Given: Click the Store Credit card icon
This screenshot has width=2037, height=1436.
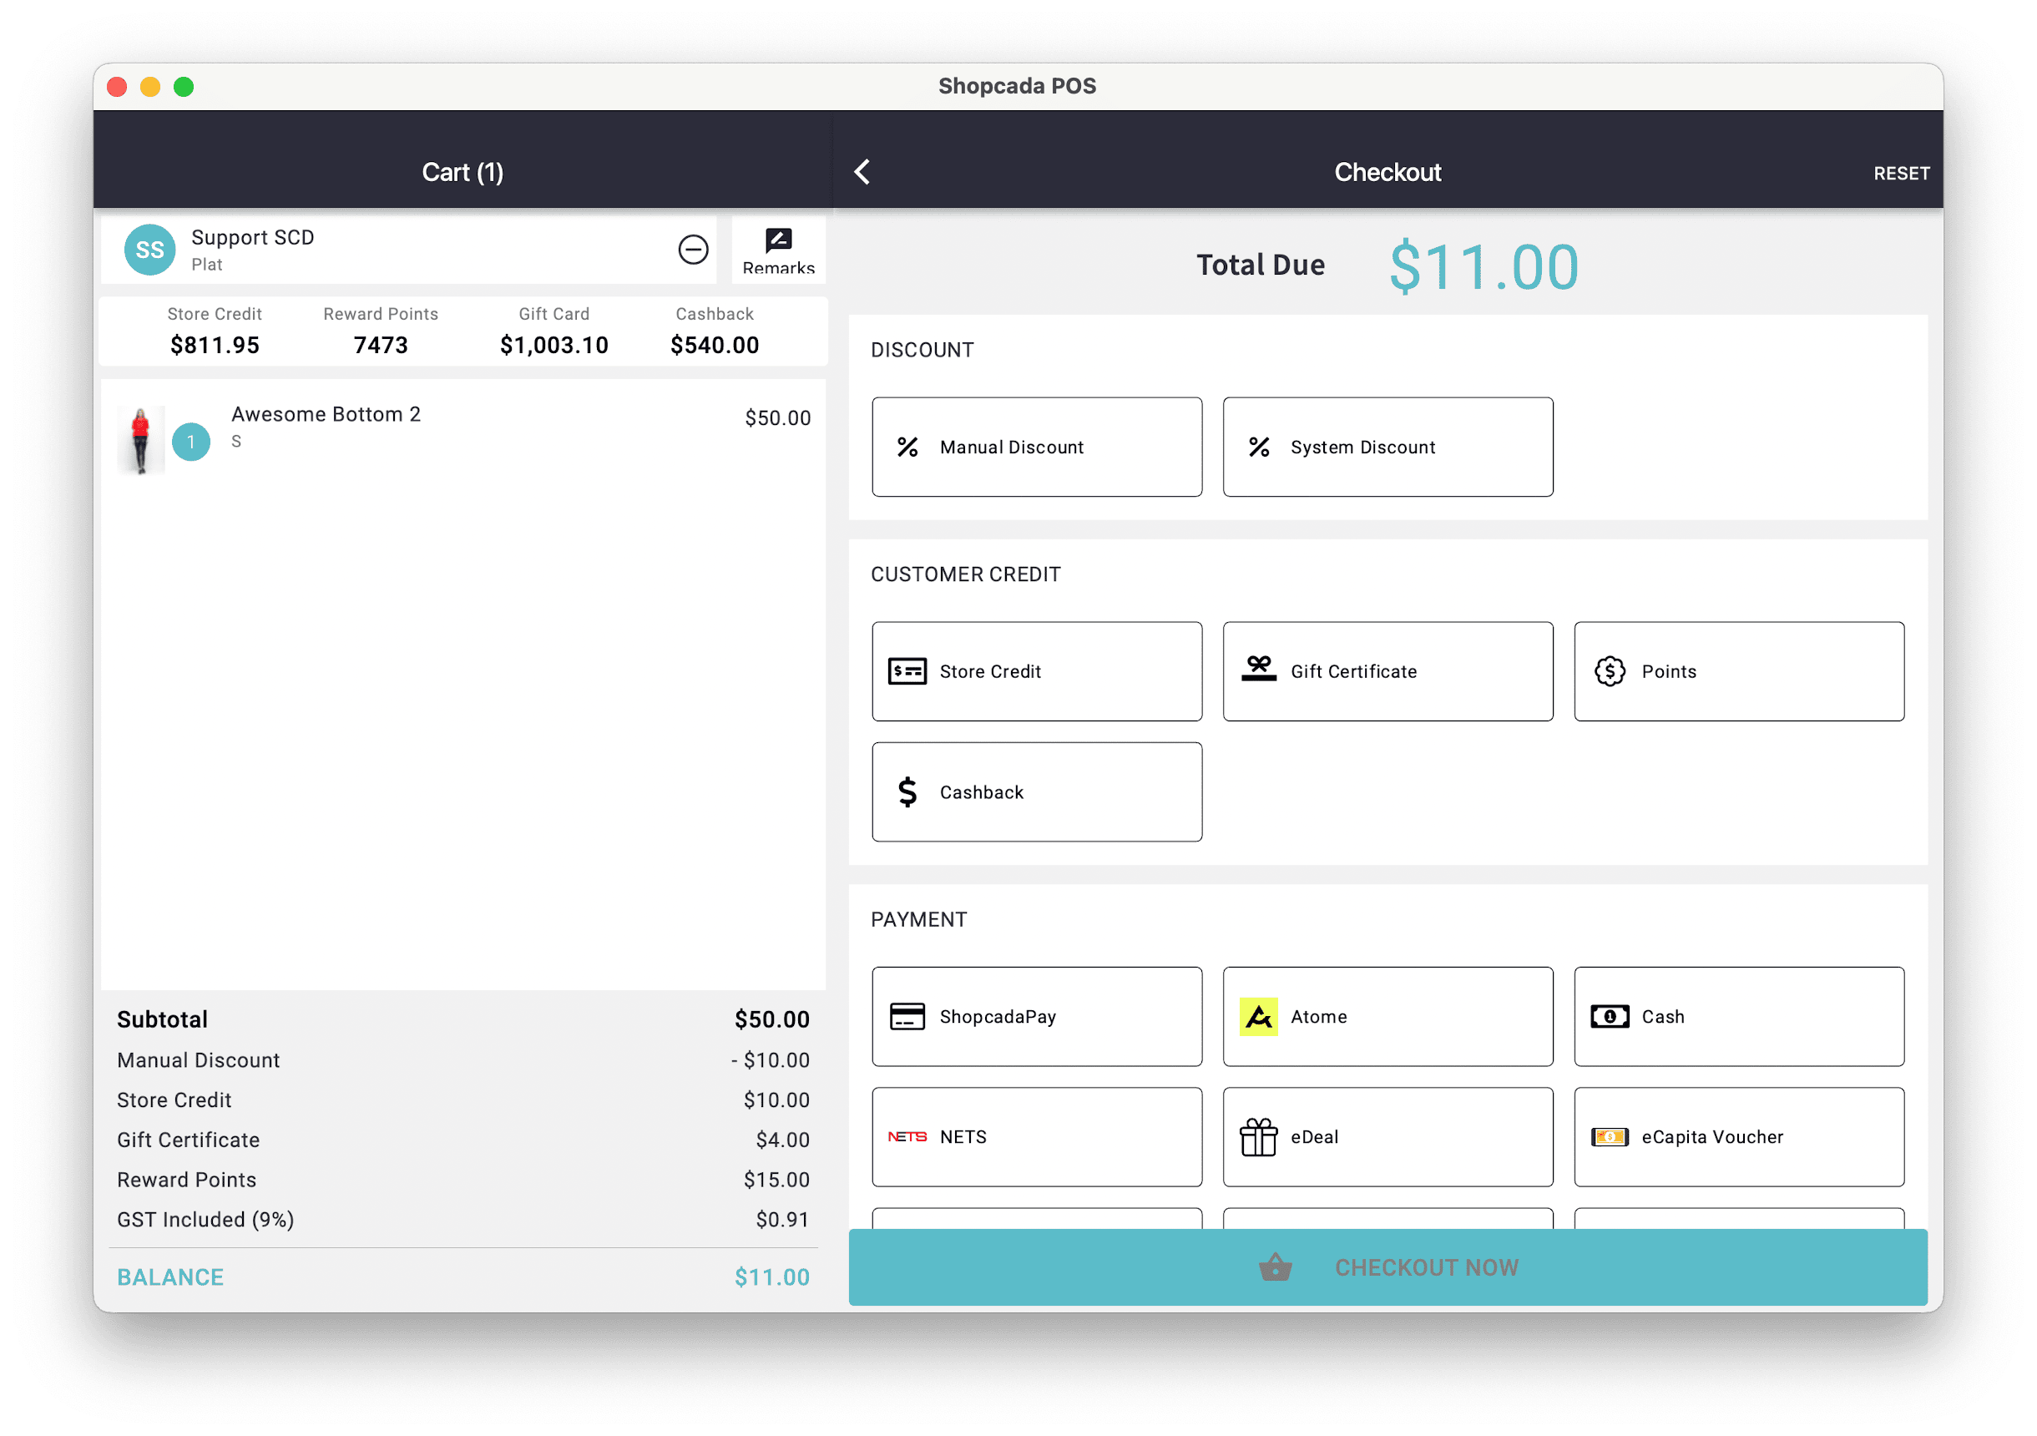Looking at the screenshot, I should pyautogui.click(x=907, y=672).
